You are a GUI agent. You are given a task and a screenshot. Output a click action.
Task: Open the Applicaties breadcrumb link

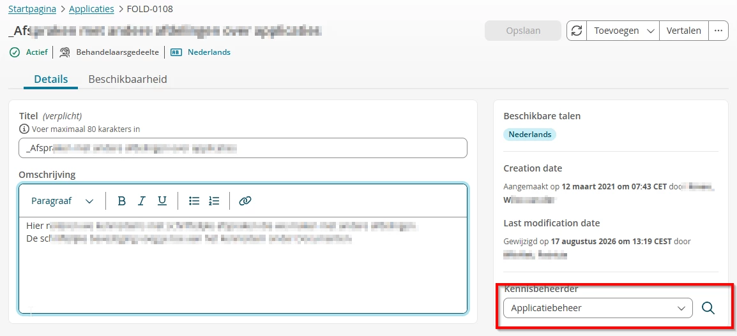[x=91, y=9]
